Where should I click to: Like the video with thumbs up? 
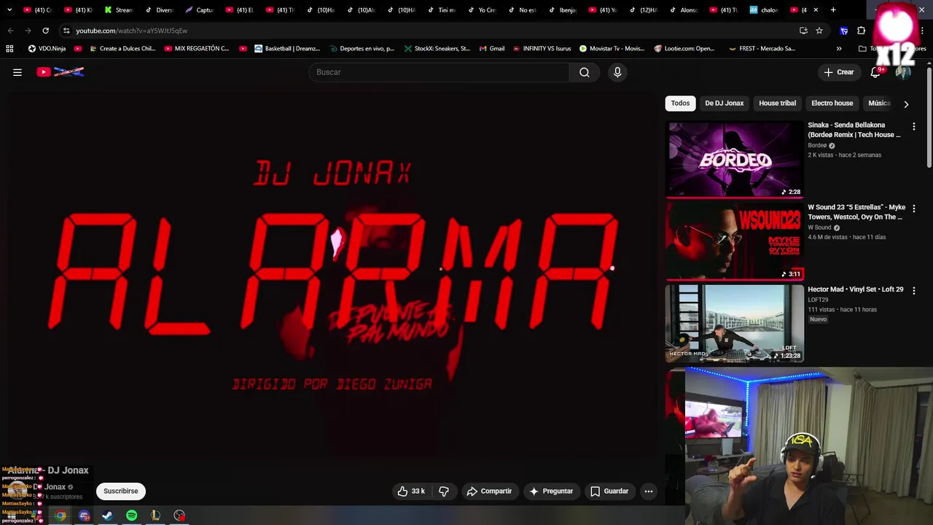pyautogui.click(x=410, y=491)
